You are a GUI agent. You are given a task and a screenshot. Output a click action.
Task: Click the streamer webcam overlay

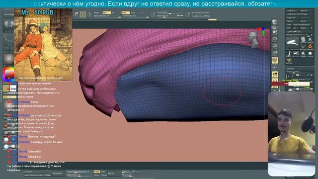point(291,134)
